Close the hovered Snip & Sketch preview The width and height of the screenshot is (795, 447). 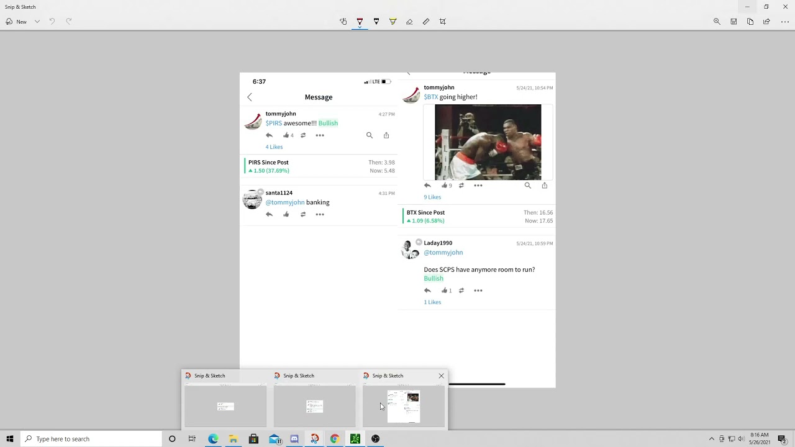442,376
